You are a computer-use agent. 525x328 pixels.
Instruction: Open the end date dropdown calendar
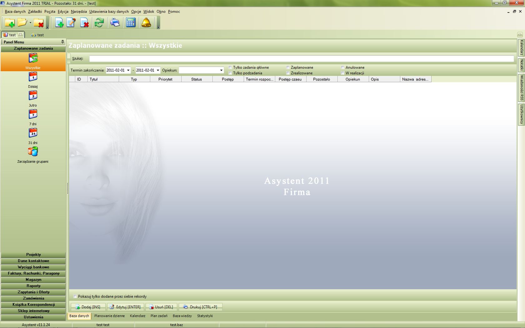point(158,70)
